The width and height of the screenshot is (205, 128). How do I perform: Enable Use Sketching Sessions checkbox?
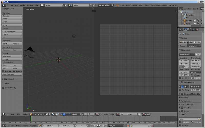tap(3, 71)
